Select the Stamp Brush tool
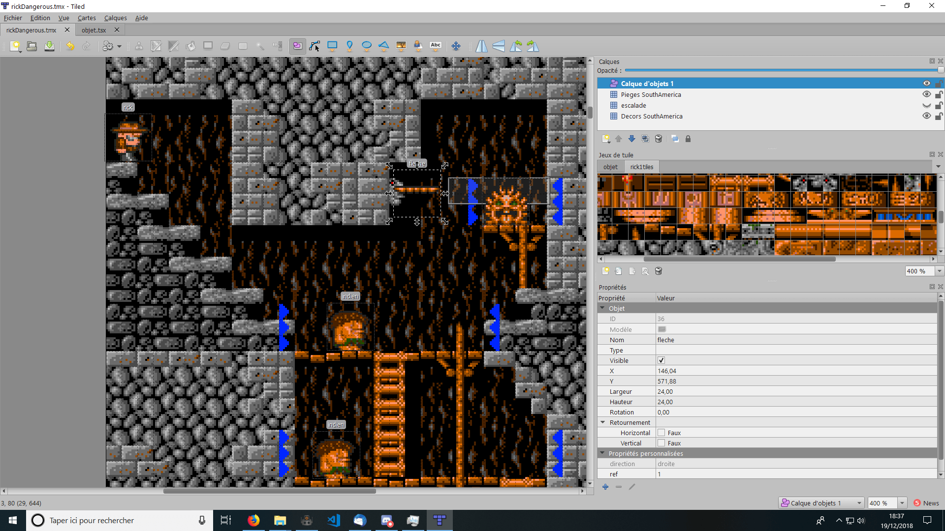This screenshot has width=945, height=531. click(139, 46)
